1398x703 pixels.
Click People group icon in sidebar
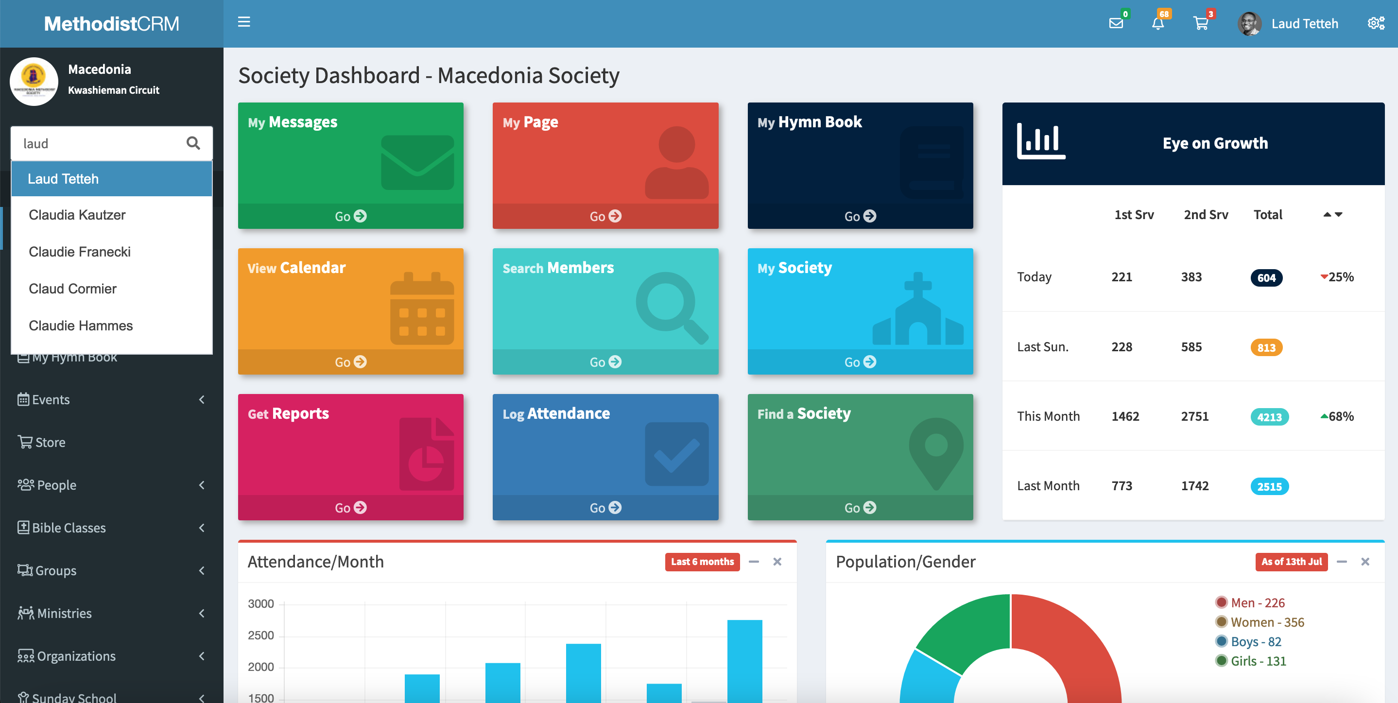point(25,485)
